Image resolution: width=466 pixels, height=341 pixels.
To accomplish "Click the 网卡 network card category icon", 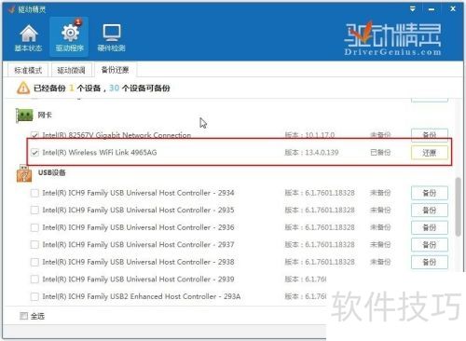I will tap(24, 116).
